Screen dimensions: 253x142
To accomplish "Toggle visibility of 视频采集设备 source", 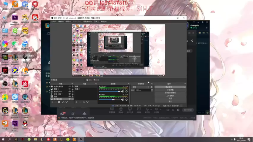I will [70, 86].
